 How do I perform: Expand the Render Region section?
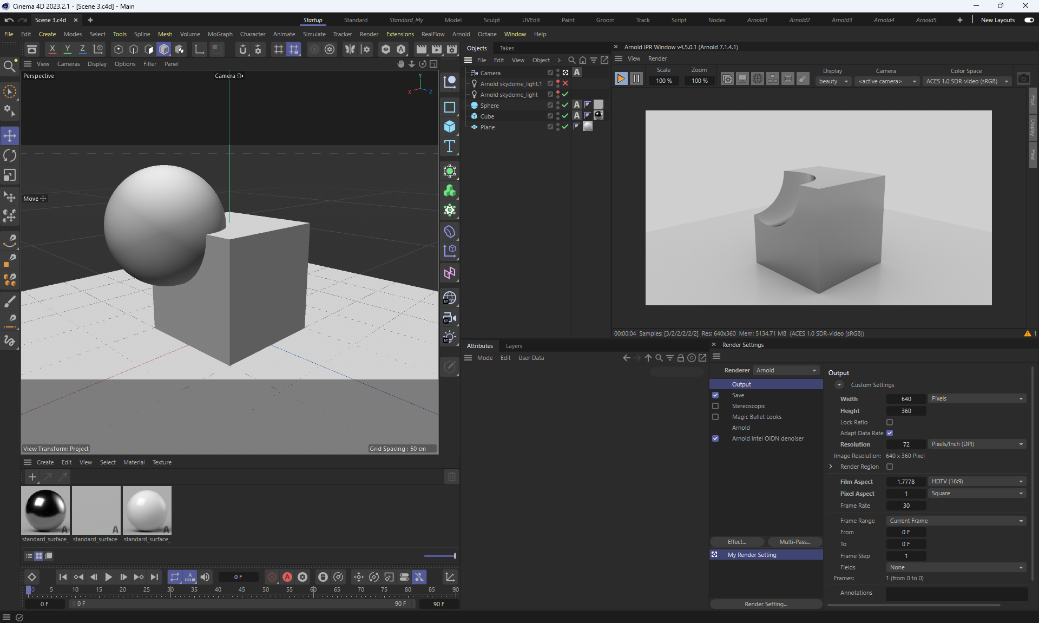831,467
